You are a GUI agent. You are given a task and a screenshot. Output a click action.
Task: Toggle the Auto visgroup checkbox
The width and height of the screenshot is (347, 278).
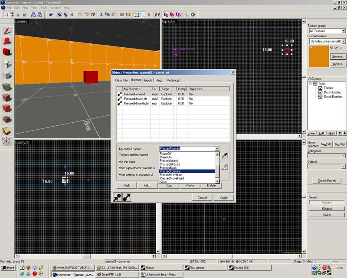[x=315, y=84]
